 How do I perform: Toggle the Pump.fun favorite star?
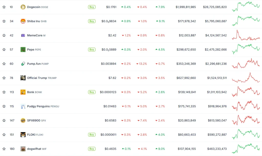click(4, 64)
